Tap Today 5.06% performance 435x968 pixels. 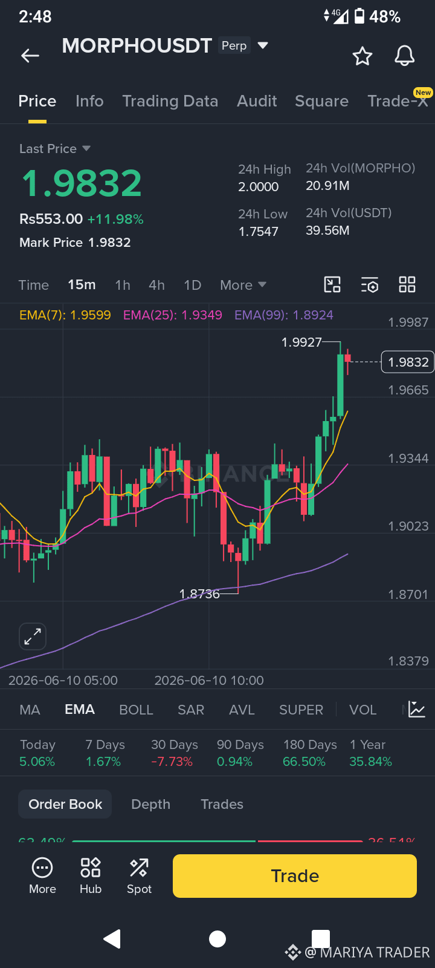[37, 753]
